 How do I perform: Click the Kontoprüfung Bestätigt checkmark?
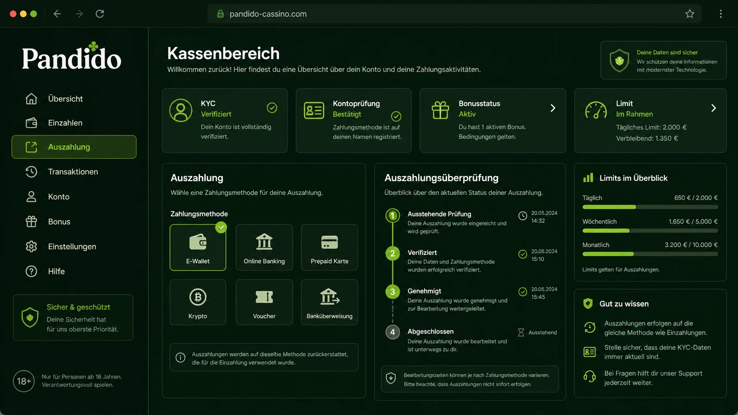pyautogui.click(x=396, y=116)
